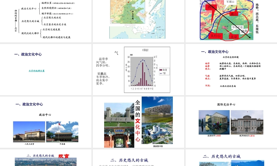Click the 燕山 red label on the terrain map
Screen dimensions: 277x166
[x=234, y=14]
